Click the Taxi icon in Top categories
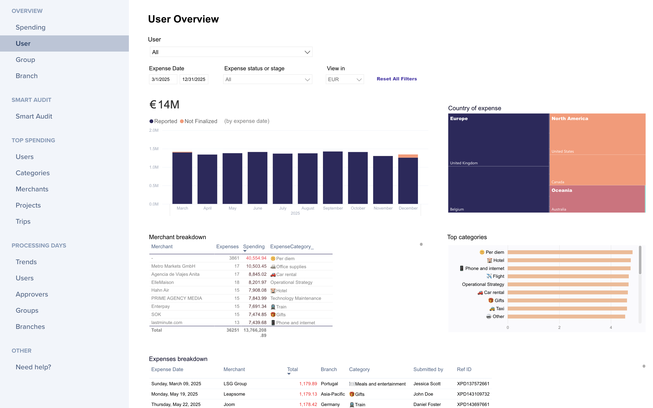 492,308
